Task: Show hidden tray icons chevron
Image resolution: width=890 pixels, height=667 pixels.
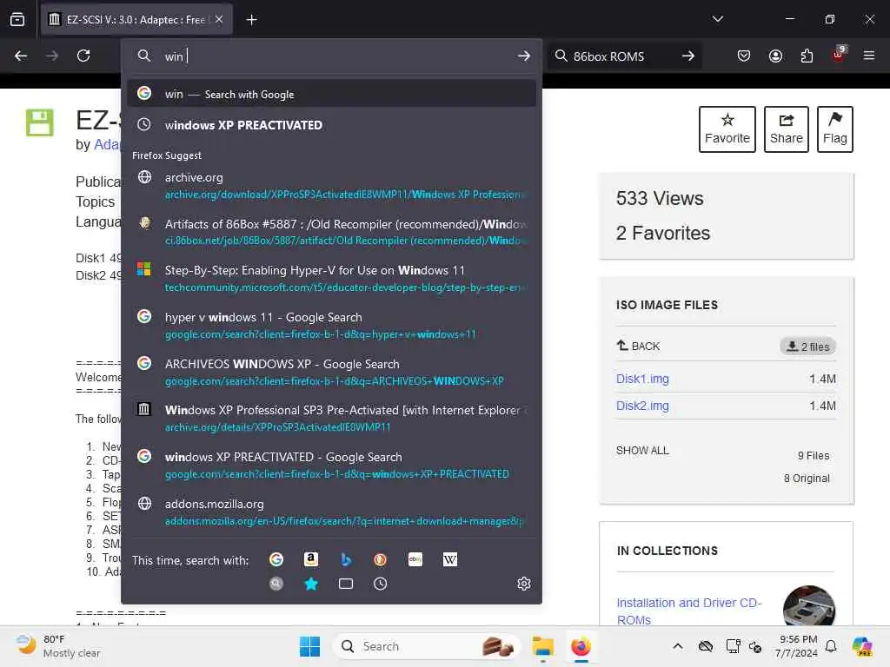Action: click(677, 646)
